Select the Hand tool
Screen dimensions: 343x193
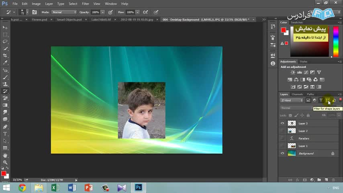point(5,155)
